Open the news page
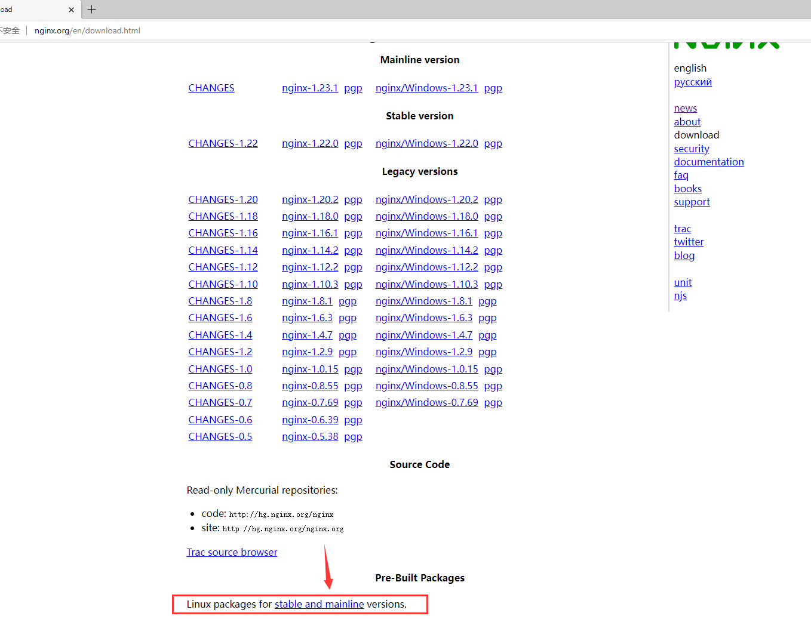811x619 pixels. click(x=685, y=108)
